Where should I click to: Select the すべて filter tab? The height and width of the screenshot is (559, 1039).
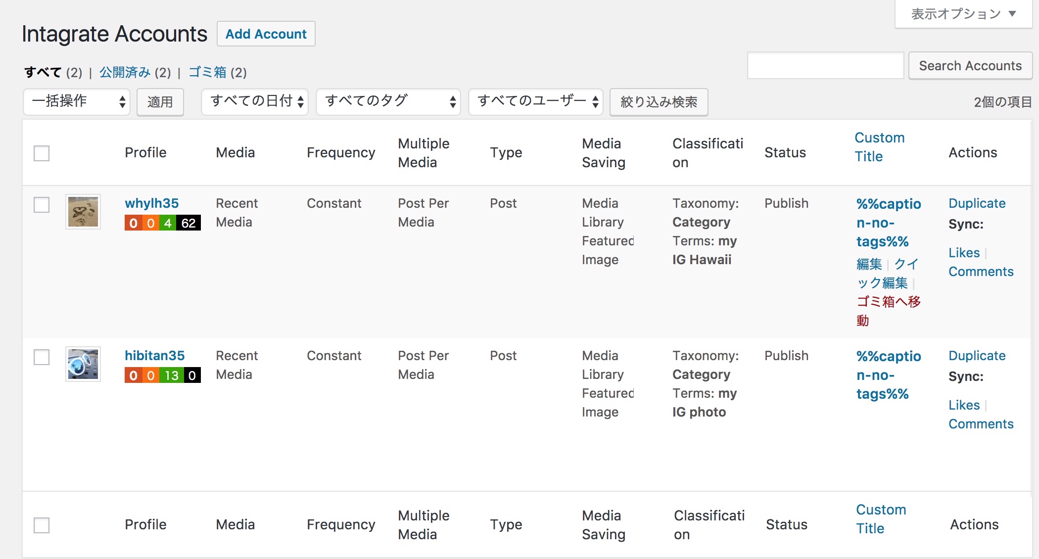[43, 72]
